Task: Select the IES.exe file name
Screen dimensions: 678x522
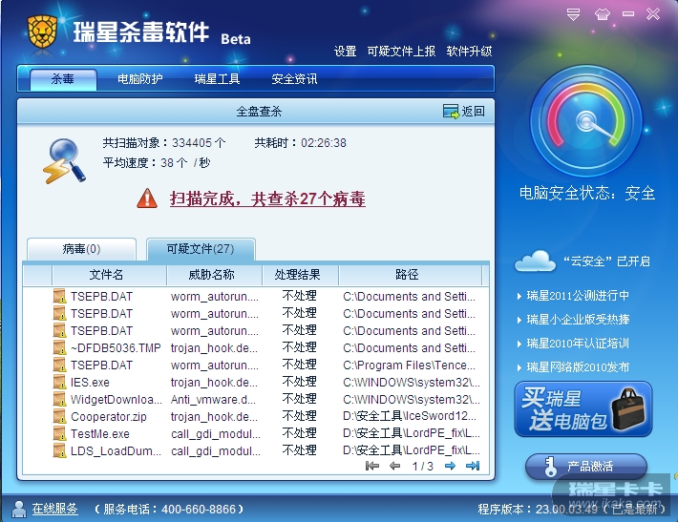Action: click(90, 383)
